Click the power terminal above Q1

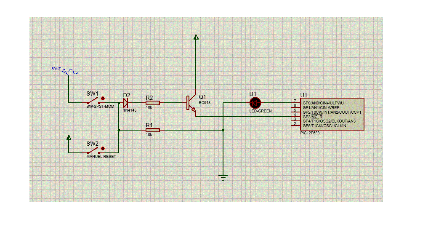(x=196, y=37)
